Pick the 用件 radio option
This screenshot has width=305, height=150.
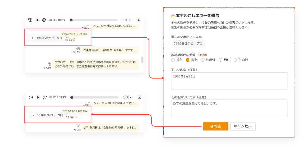tap(220, 60)
